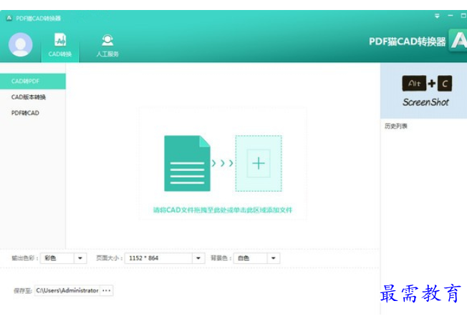Click the 历史列表 history list label

(396, 126)
